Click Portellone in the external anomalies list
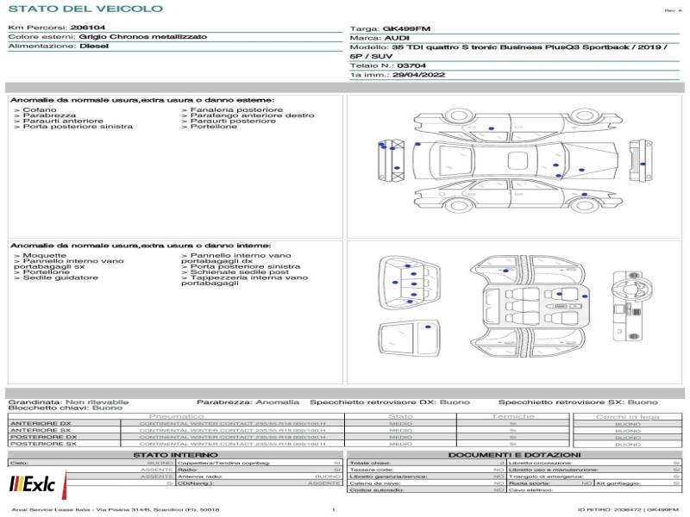Screen dimensions: 690x517 click(x=214, y=127)
